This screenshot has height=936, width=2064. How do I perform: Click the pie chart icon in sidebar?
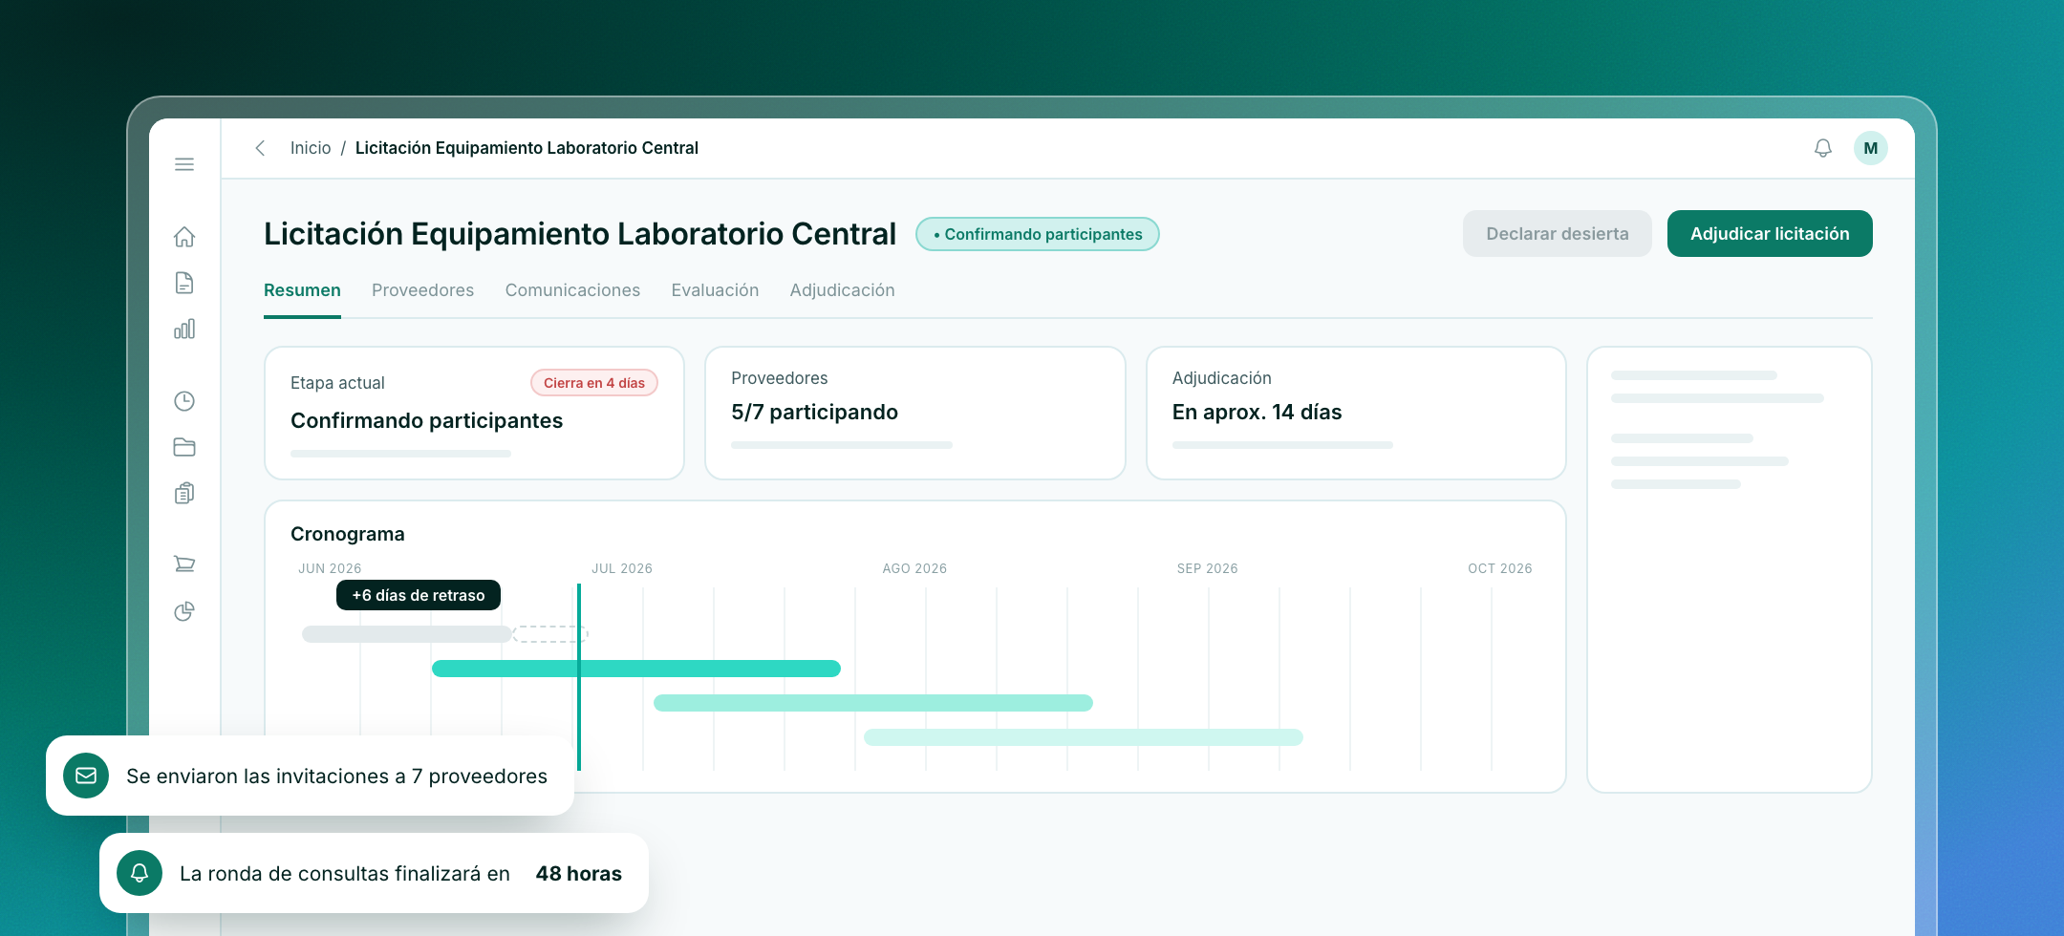pyautogui.click(x=184, y=611)
